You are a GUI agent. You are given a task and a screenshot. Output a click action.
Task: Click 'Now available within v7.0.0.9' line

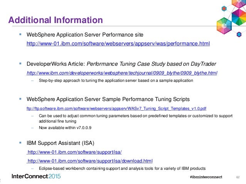(65, 128)
